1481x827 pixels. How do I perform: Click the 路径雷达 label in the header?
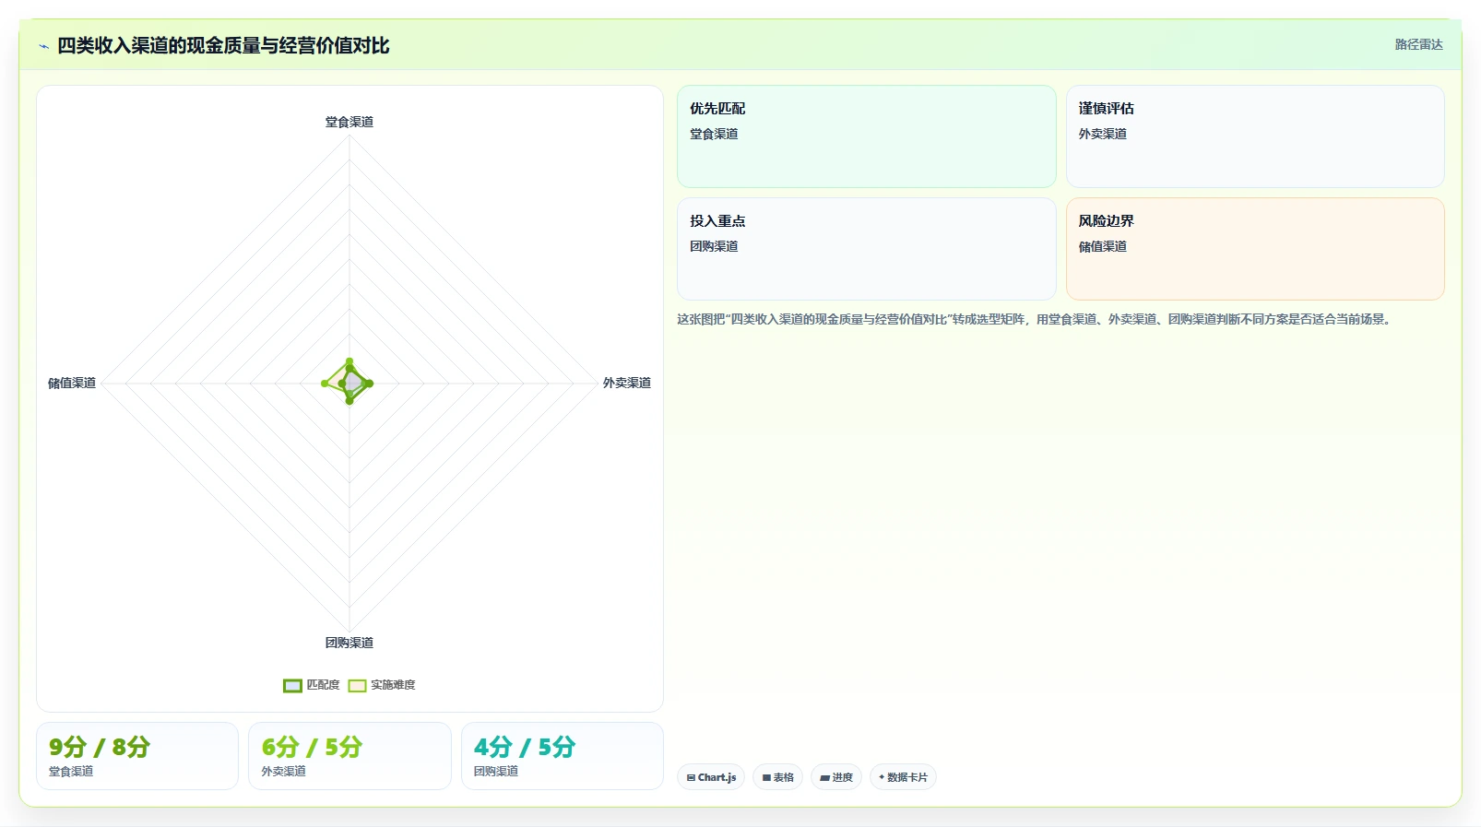coord(1418,44)
